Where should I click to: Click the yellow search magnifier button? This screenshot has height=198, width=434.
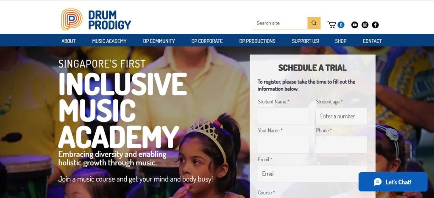tap(314, 23)
